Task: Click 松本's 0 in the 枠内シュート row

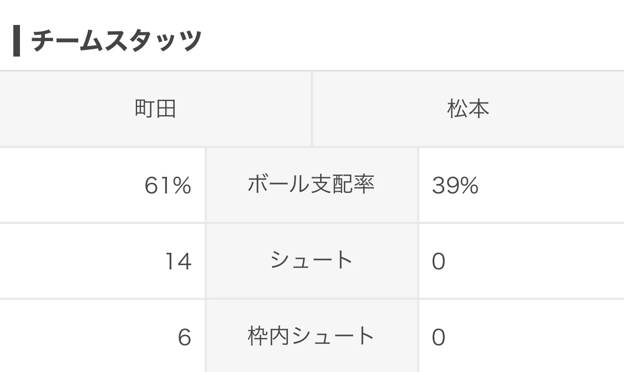Action: coord(438,338)
